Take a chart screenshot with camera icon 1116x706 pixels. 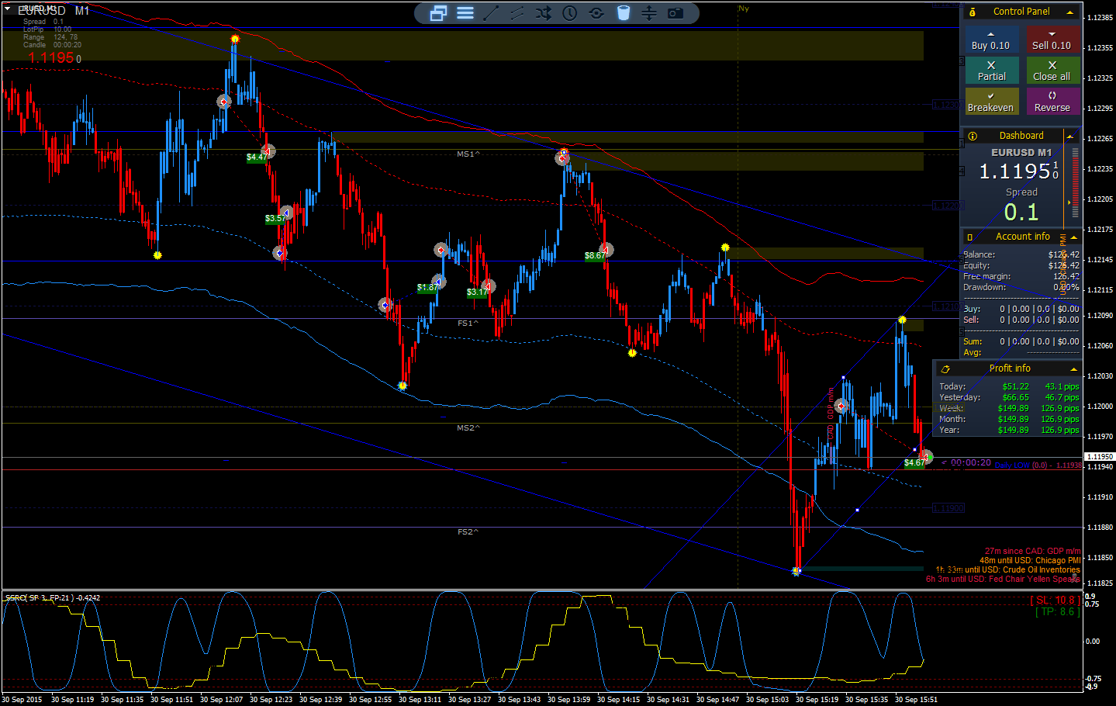675,13
